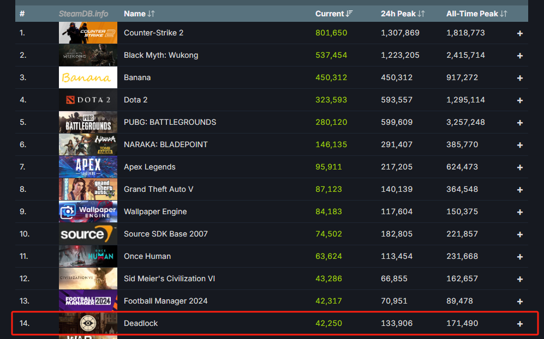Open Football Manager 2024 thumbnail
Image resolution: width=544 pixels, height=339 pixels.
pyautogui.click(x=88, y=301)
